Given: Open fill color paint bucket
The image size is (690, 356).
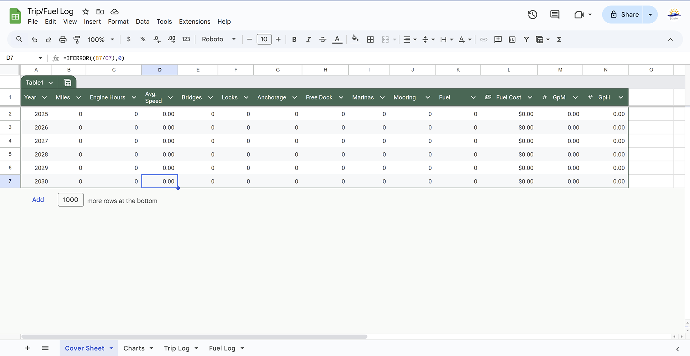Looking at the screenshot, I should tap(355, 39).
